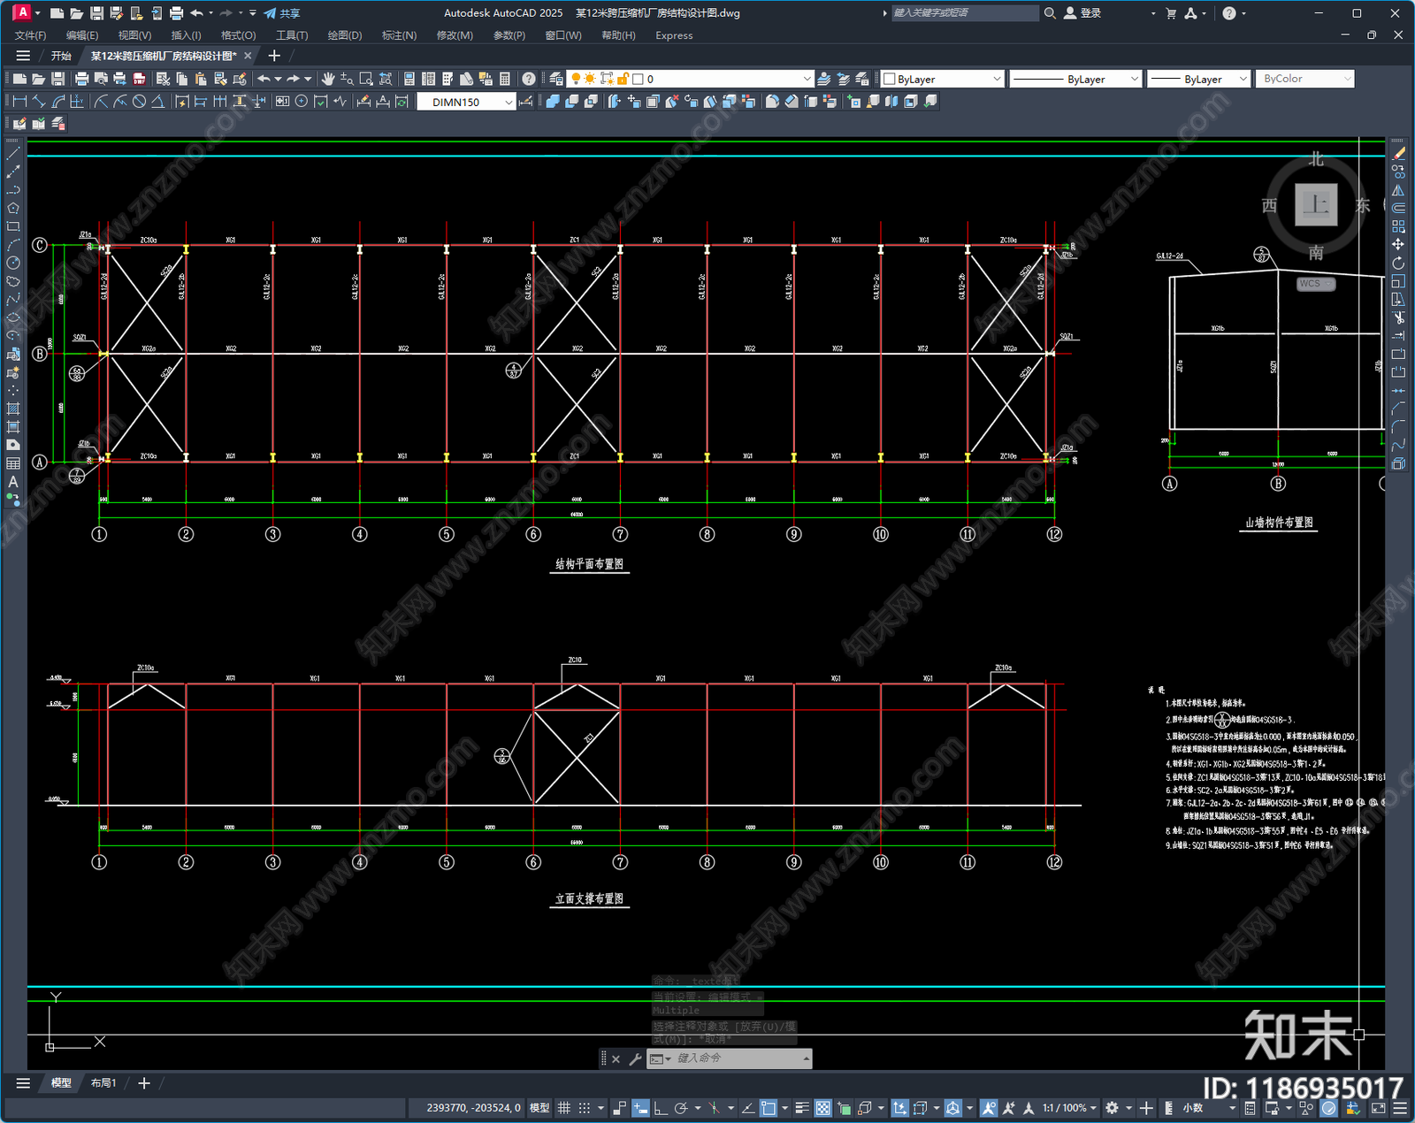Click the Linear dimension tool
The width and height of the screenshot is (1415, 1123).
pos(19,102)
